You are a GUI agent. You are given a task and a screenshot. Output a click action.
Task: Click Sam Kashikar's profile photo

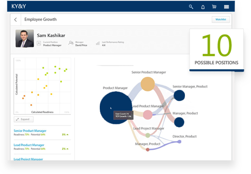25,38
